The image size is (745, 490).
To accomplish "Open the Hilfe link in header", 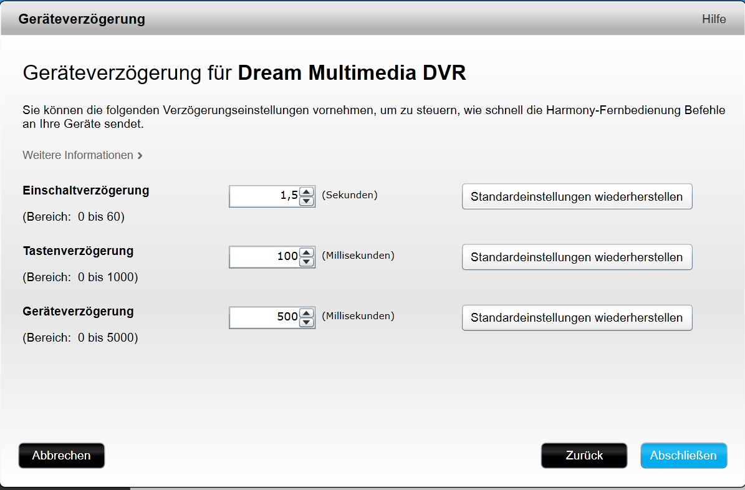I will pos(714,19).
